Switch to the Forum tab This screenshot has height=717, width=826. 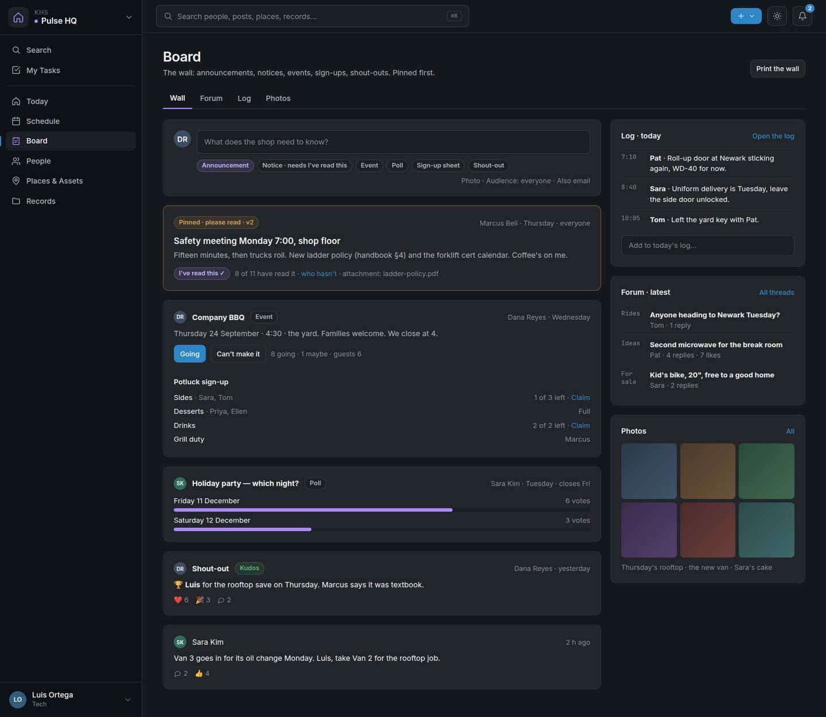[x=211, y=99]
